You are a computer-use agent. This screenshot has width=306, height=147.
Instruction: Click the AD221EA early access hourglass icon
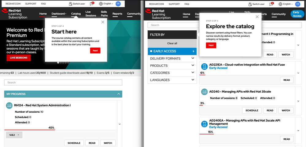[x=204, y=66]
